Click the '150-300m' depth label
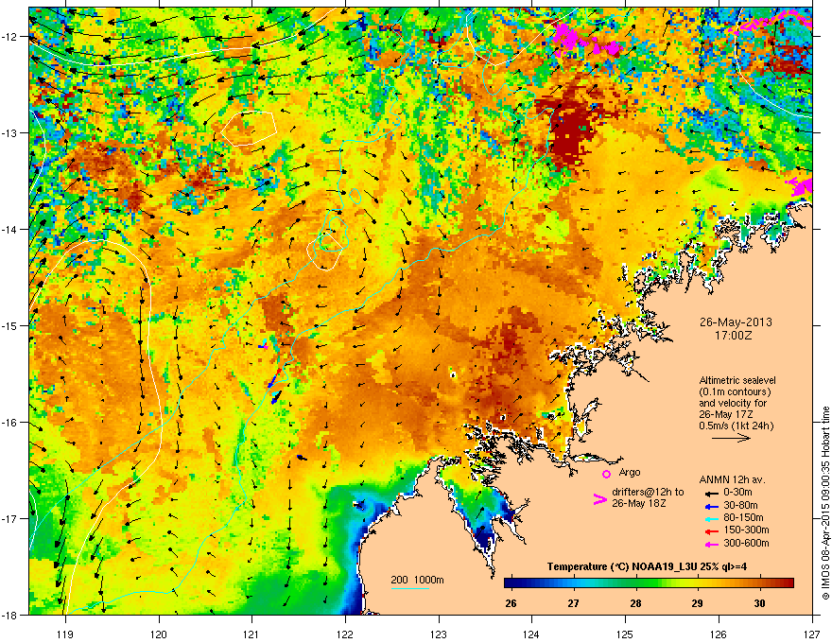 pyautogui.click(x=746, y=530)
